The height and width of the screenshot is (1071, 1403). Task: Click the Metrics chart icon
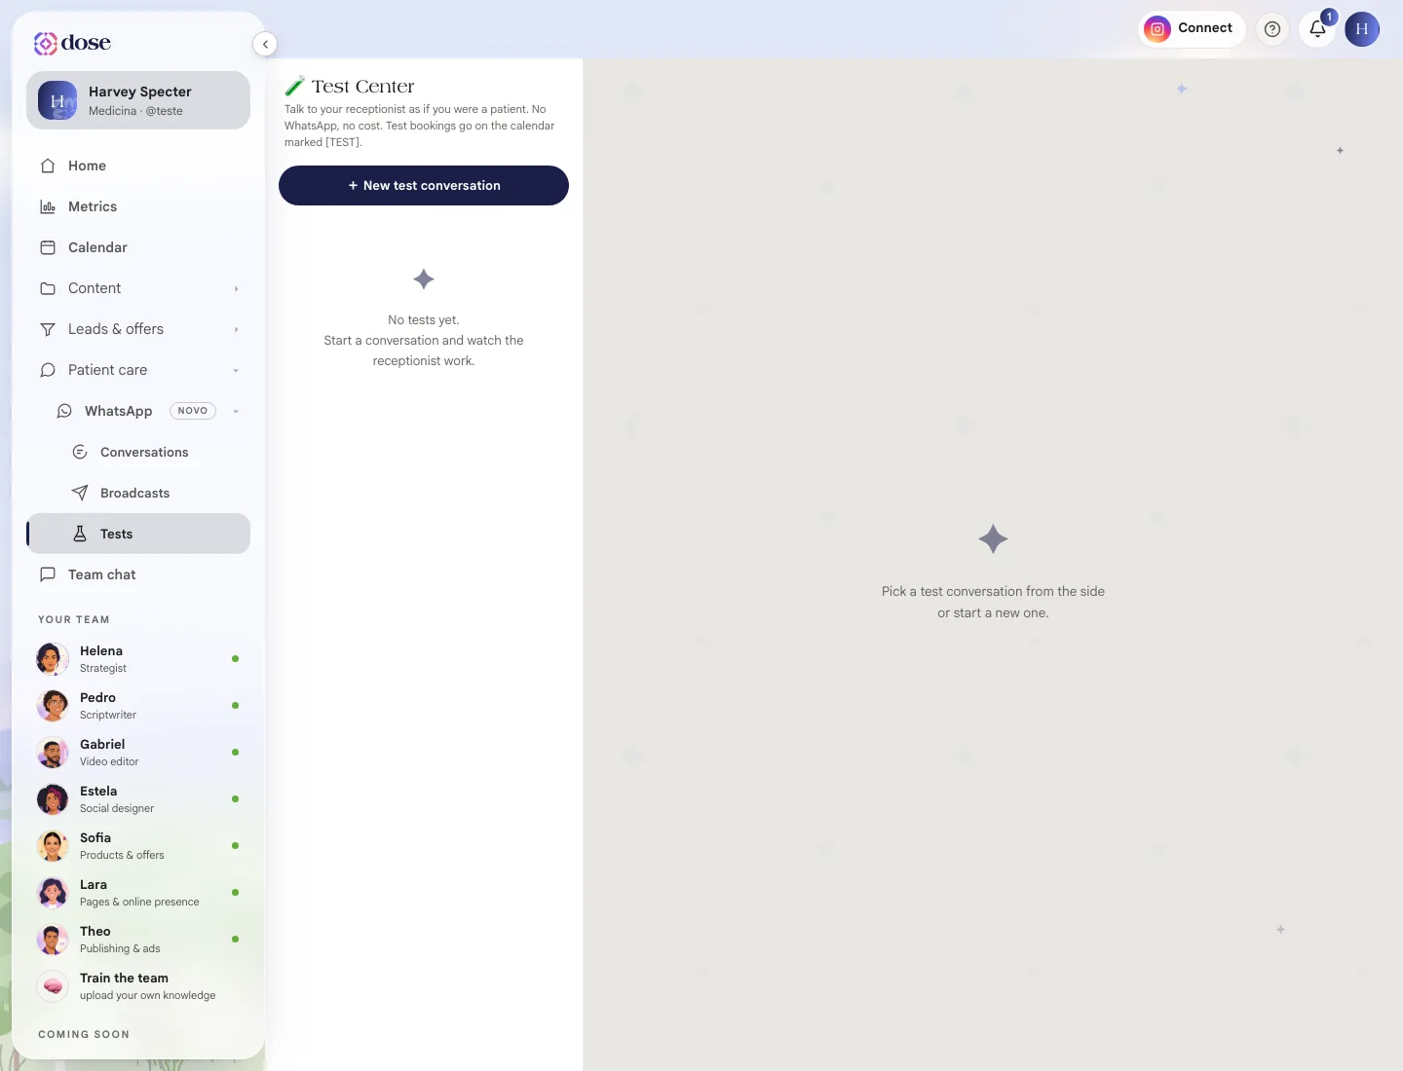pos(48,206)
